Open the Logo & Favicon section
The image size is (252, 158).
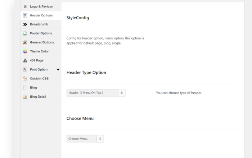[41, 6]
